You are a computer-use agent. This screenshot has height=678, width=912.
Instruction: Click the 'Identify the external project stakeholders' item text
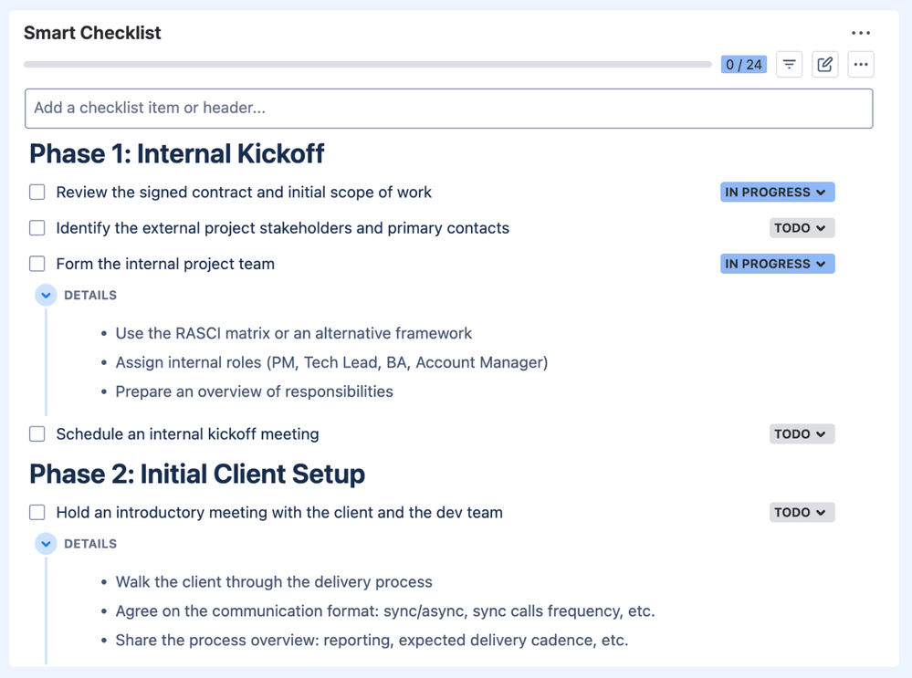click(283, 228)
